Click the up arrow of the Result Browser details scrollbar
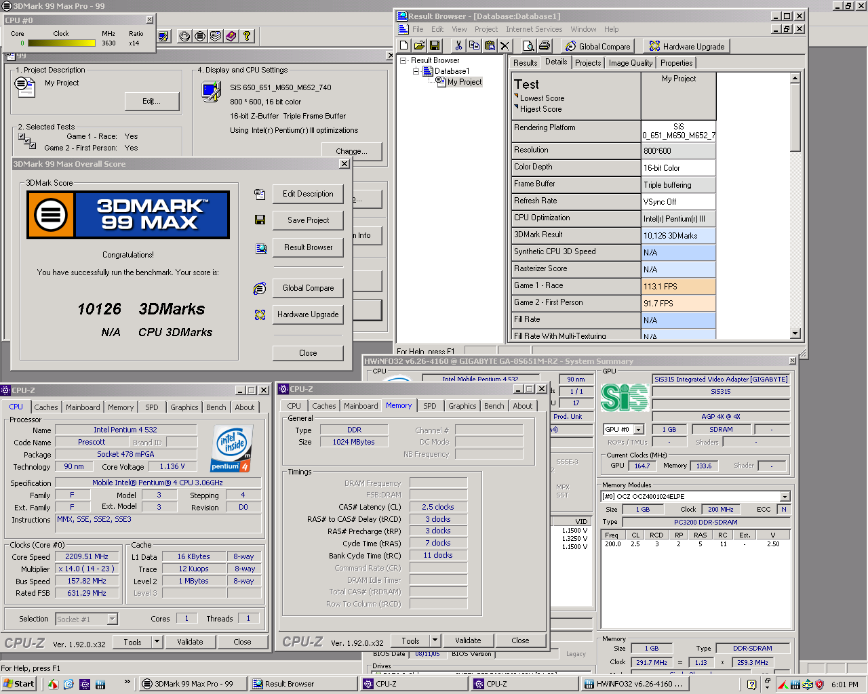Viewport: 868px width, 694px height. click(795, 78)
